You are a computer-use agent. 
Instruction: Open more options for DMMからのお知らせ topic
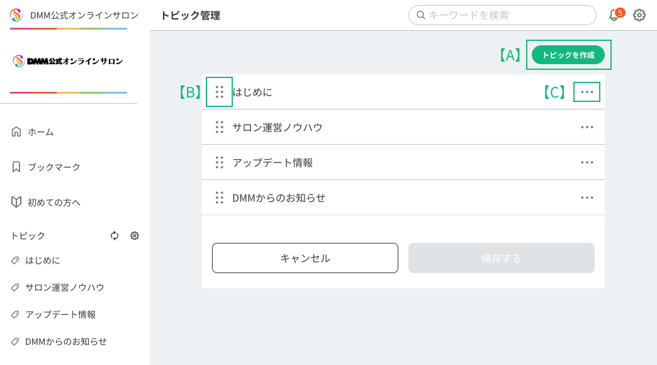point(587,198)
